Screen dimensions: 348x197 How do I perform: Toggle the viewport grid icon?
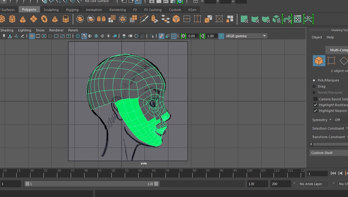[x=31, y=36]
